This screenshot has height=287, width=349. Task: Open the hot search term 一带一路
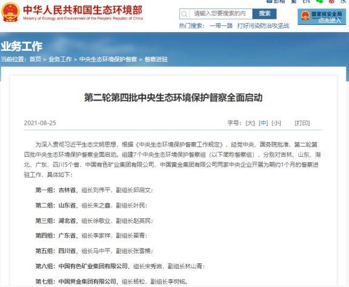pyautogui.click(x=221, y=26)
